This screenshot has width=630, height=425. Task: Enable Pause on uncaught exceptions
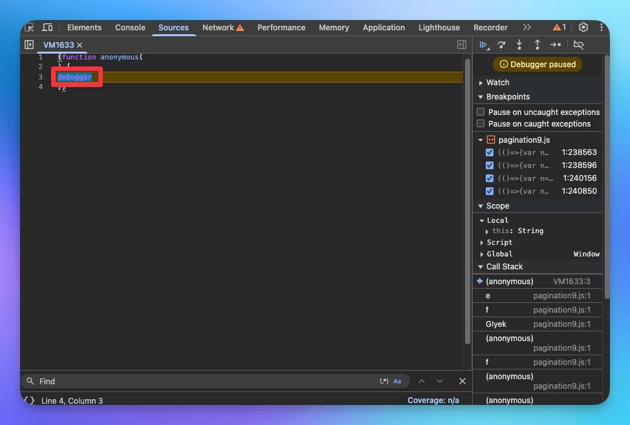481,112
